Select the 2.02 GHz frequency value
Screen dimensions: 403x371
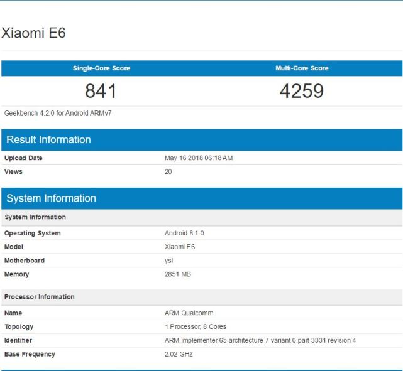(x=179, y=354)
